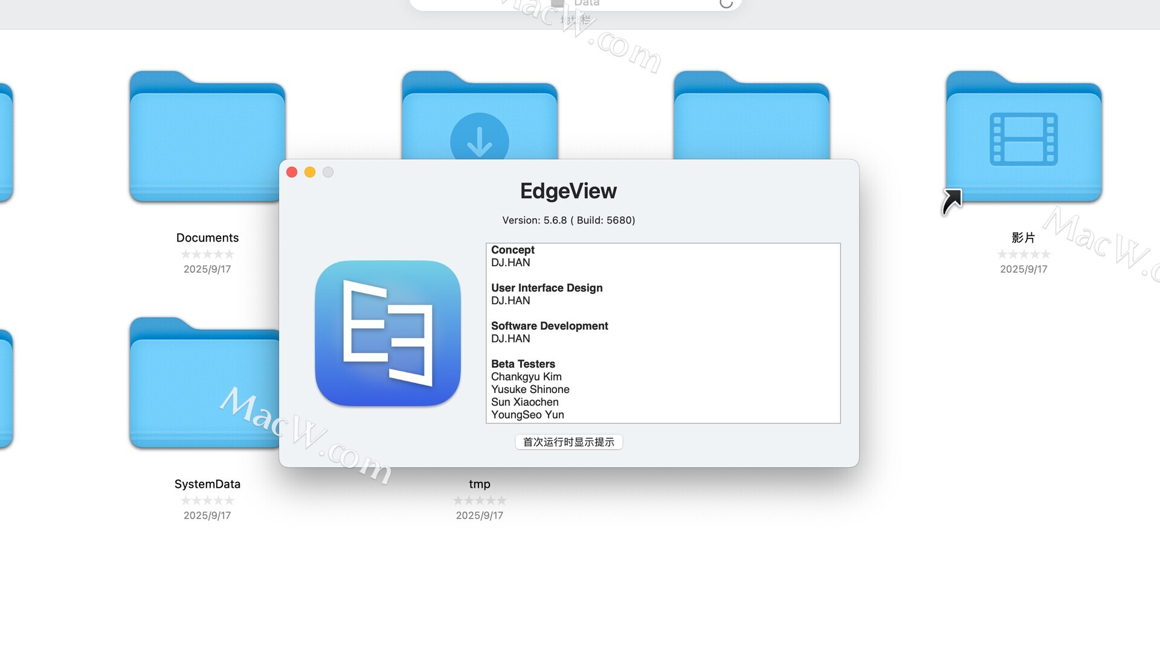
Task: Open the 影片 movies folder
Action: coord(1023,138)
